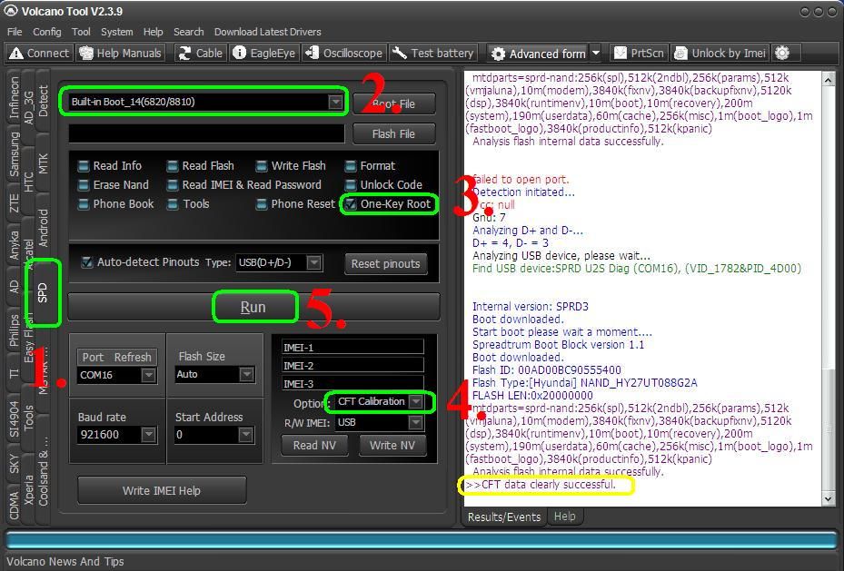This screenshot has height=571, width=844.
Task: Expand the CFT Calibration option dropdown
Action: [x=416, y=401]
